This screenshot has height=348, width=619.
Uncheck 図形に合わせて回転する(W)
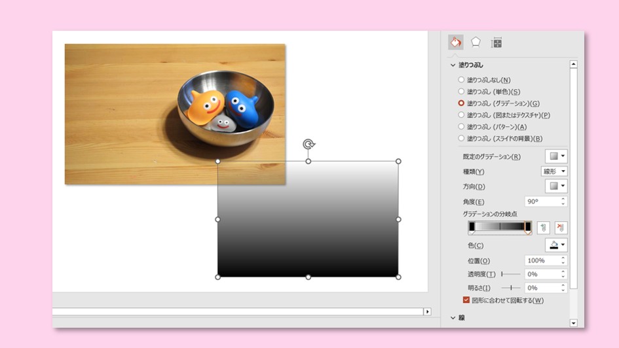(x=466, y=300)
